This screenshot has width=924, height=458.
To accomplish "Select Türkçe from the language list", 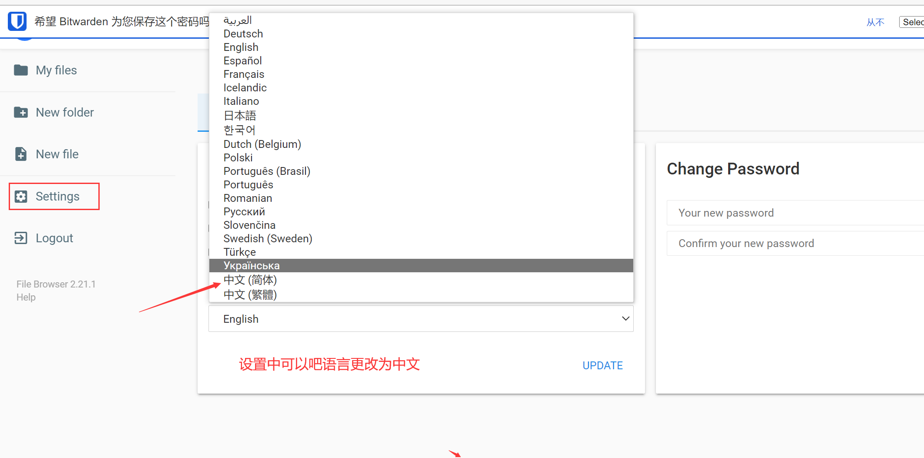I will [239, 252].
